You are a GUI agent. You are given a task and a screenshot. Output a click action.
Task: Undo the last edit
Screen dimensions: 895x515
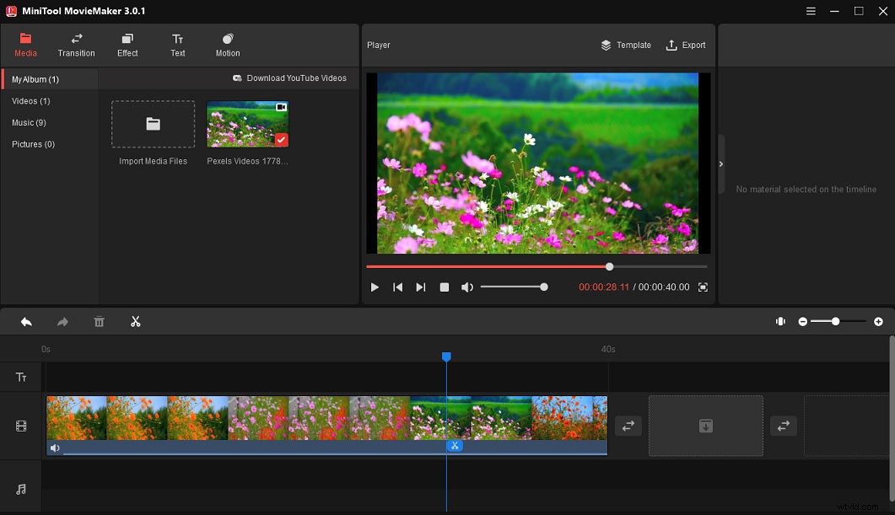click(x=25, y=321)
